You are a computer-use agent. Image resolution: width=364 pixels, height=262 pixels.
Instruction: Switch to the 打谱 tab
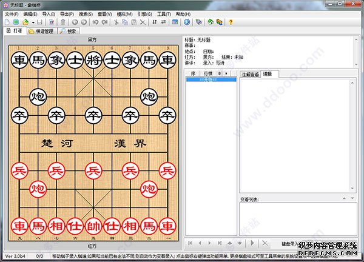(x=15, y=31)
